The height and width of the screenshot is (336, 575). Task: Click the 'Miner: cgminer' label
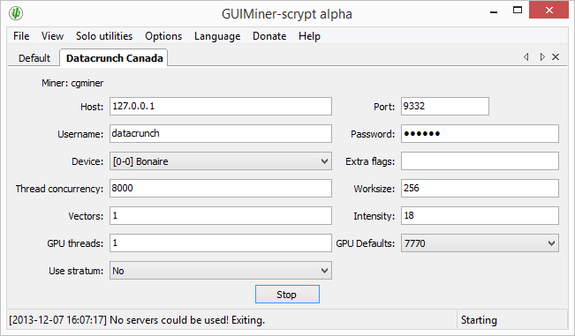tap(72, 83)
